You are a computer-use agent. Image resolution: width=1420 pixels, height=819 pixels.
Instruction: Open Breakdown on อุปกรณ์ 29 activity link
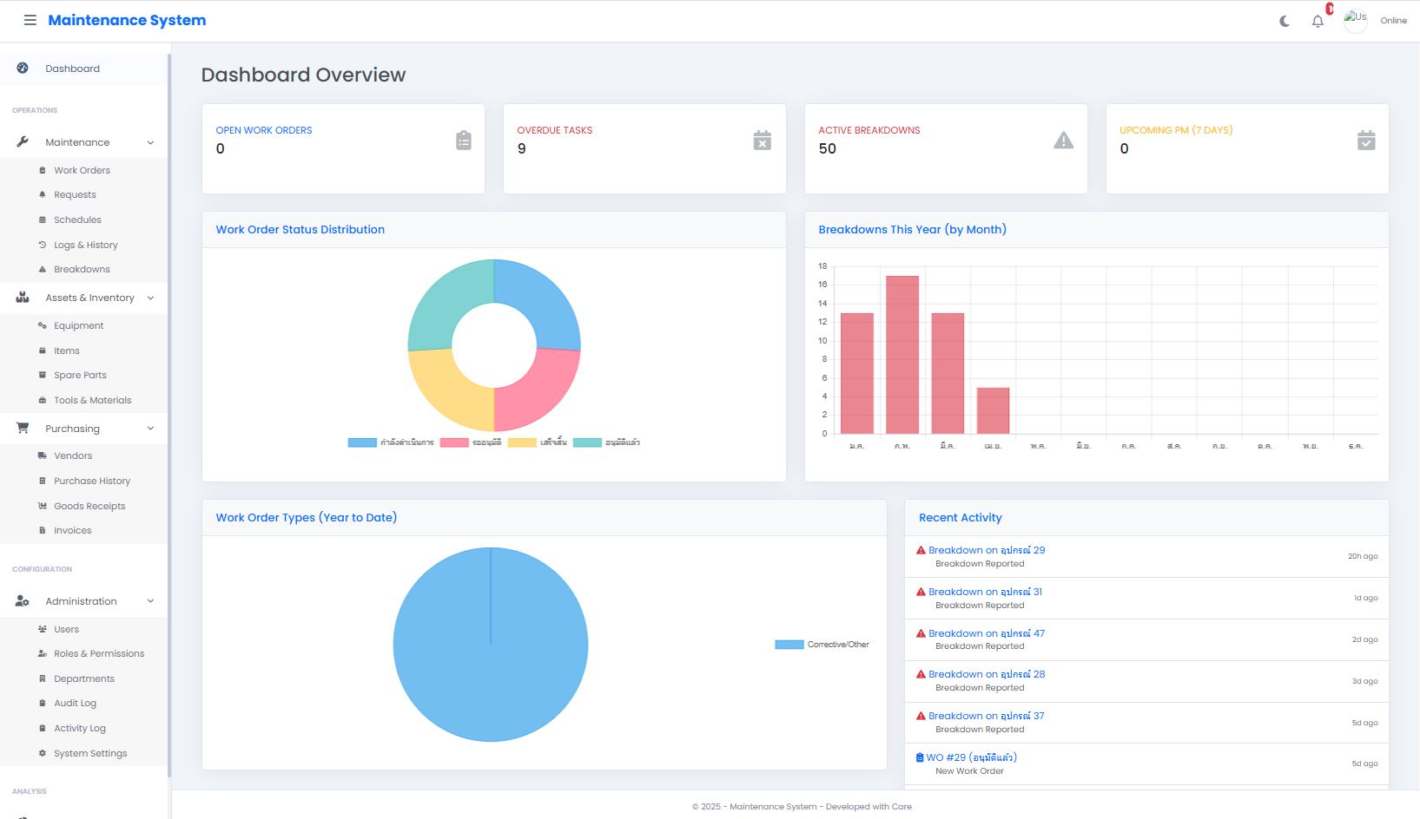pos(986,550)
